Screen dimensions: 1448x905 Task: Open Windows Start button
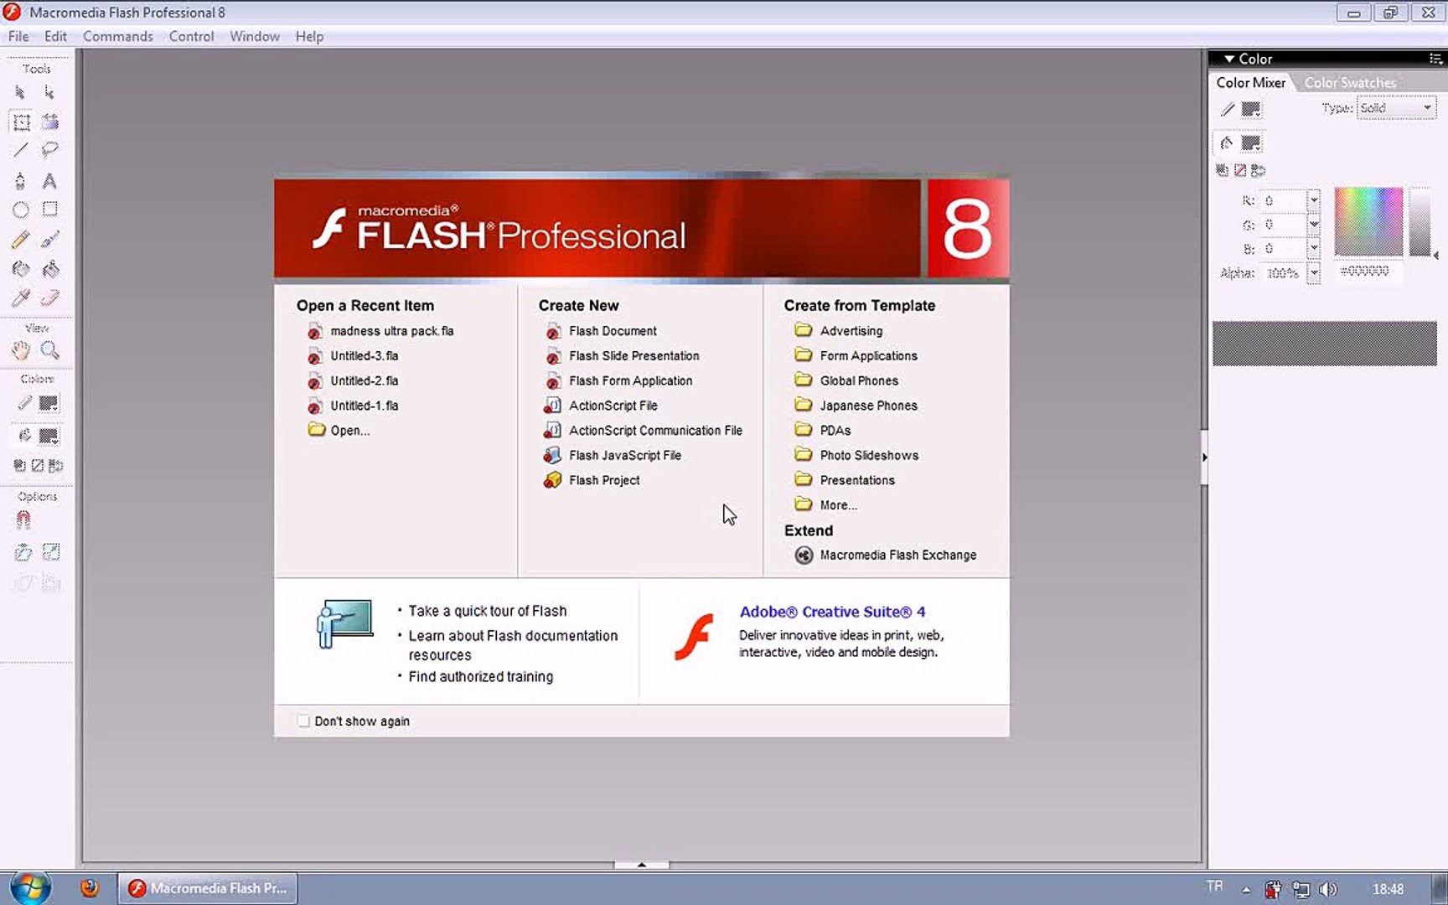[x=30, y=888]
